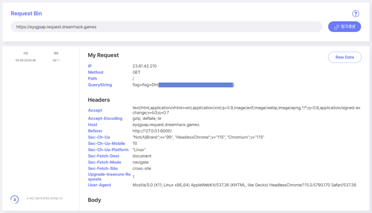Viewport: 372px width, 213px height.
Task: Click the circular badge showing 3
Action: pyautogui.click(x=14, y=199)
